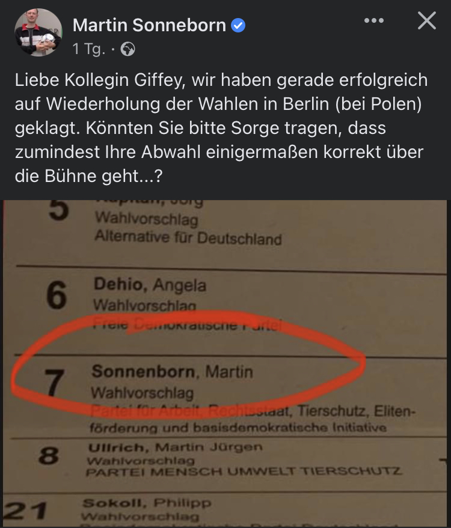Click "Alternative für Deutschland" text in photo
This screenshot has height=528, width=451.
pos(188,237)
